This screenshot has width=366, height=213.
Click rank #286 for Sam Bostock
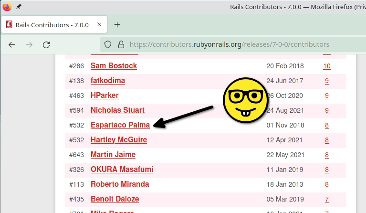76,66
